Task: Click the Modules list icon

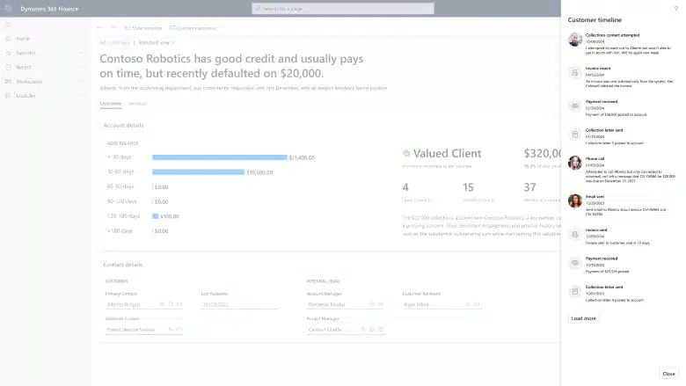Action: tap(8, 96)
